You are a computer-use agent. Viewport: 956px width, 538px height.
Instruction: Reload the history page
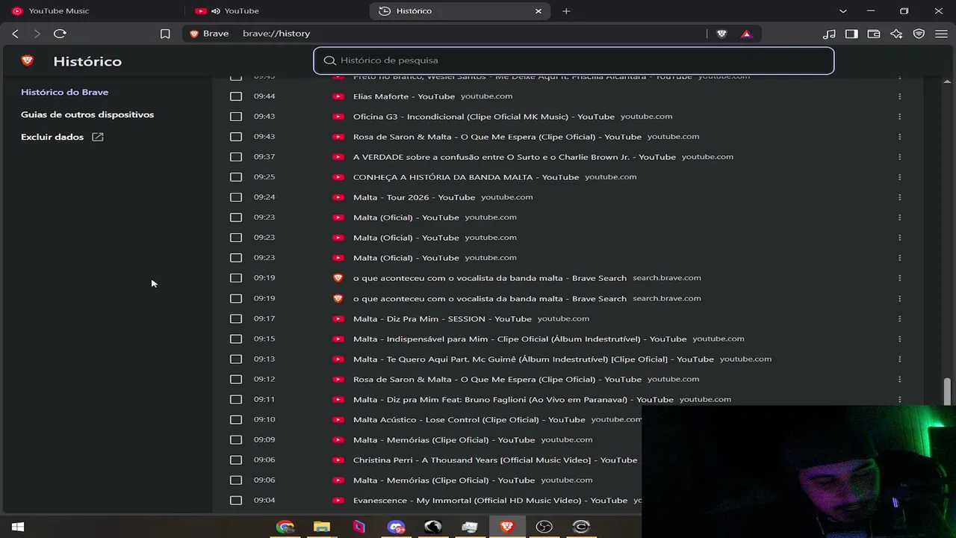click(x=60, y=34)
